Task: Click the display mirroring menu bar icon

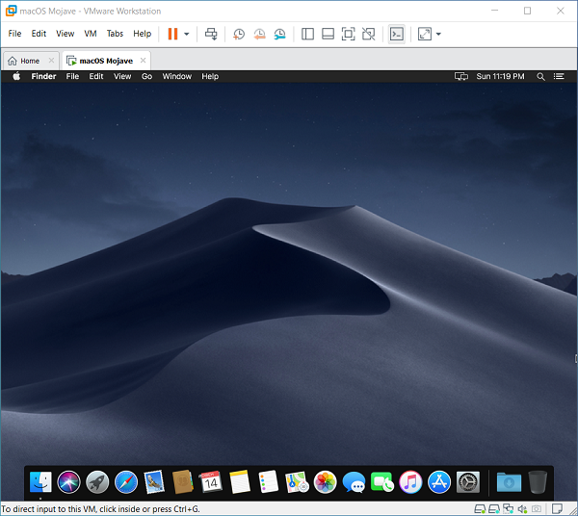Action: [461, 76]
